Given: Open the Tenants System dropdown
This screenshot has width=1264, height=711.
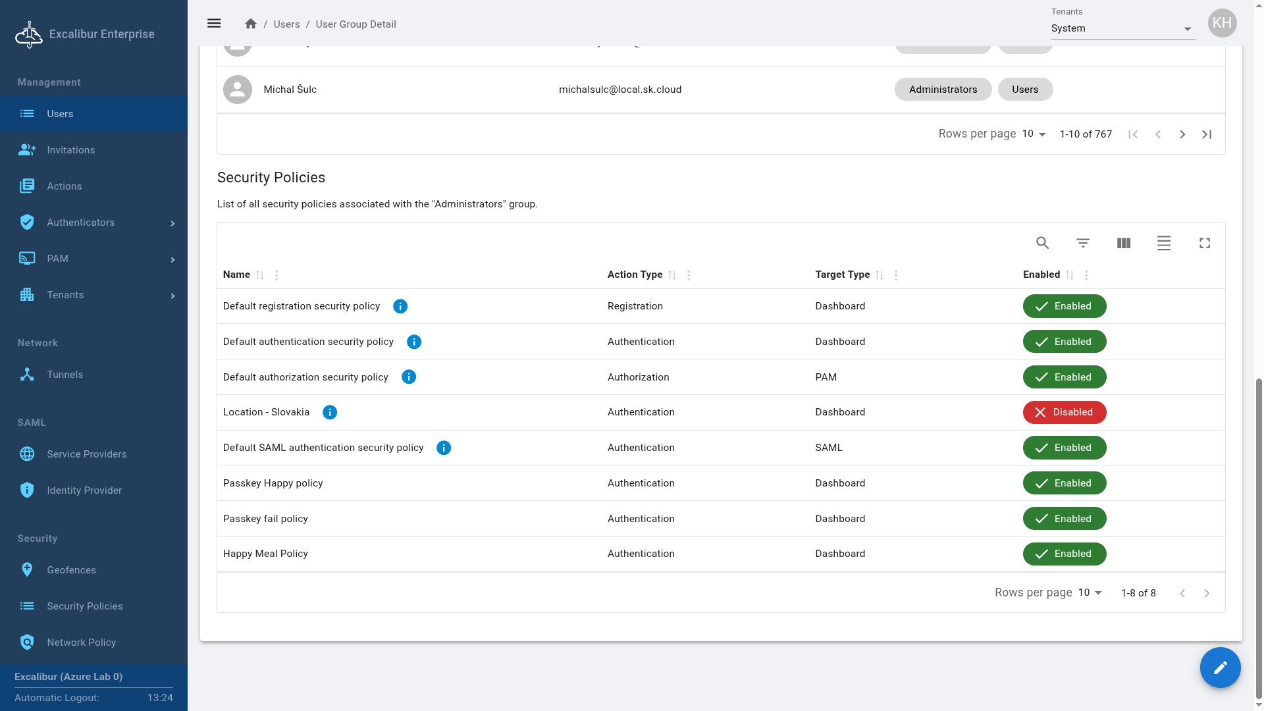Looking at the screenshot, I should tap(1123, 28).
